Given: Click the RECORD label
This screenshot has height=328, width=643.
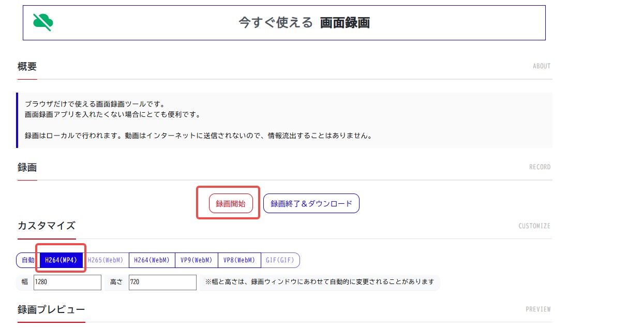Looking at the screenshot, I should 540,167.
